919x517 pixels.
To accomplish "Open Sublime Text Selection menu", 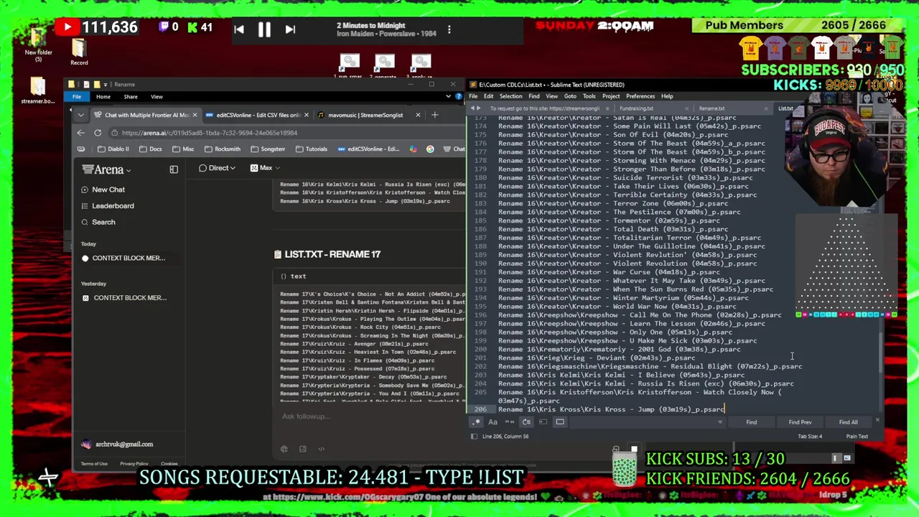I will coord(511,96).
